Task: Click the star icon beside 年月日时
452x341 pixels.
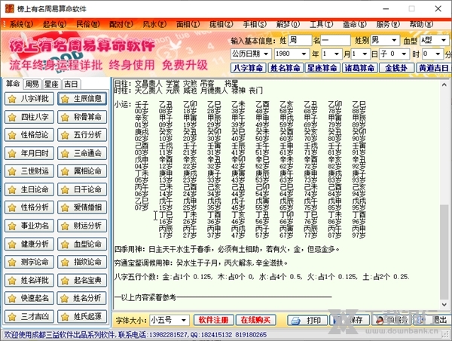Action: pos(12,153)
